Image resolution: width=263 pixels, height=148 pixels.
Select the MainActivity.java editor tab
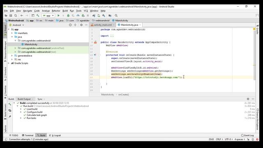129,25
